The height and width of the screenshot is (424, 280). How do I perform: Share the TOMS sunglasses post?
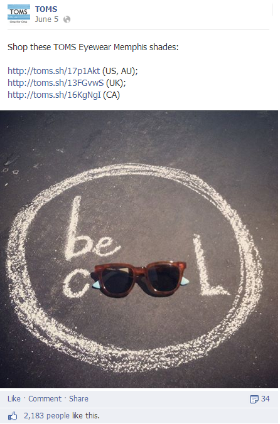coord(78,398)
